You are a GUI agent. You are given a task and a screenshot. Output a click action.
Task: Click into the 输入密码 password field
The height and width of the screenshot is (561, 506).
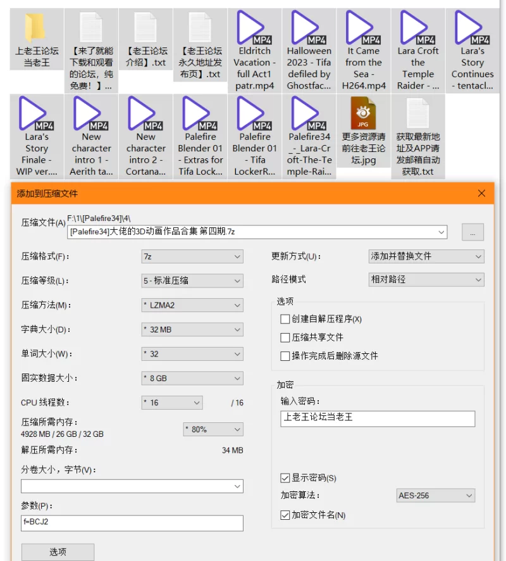pos(377,419)
